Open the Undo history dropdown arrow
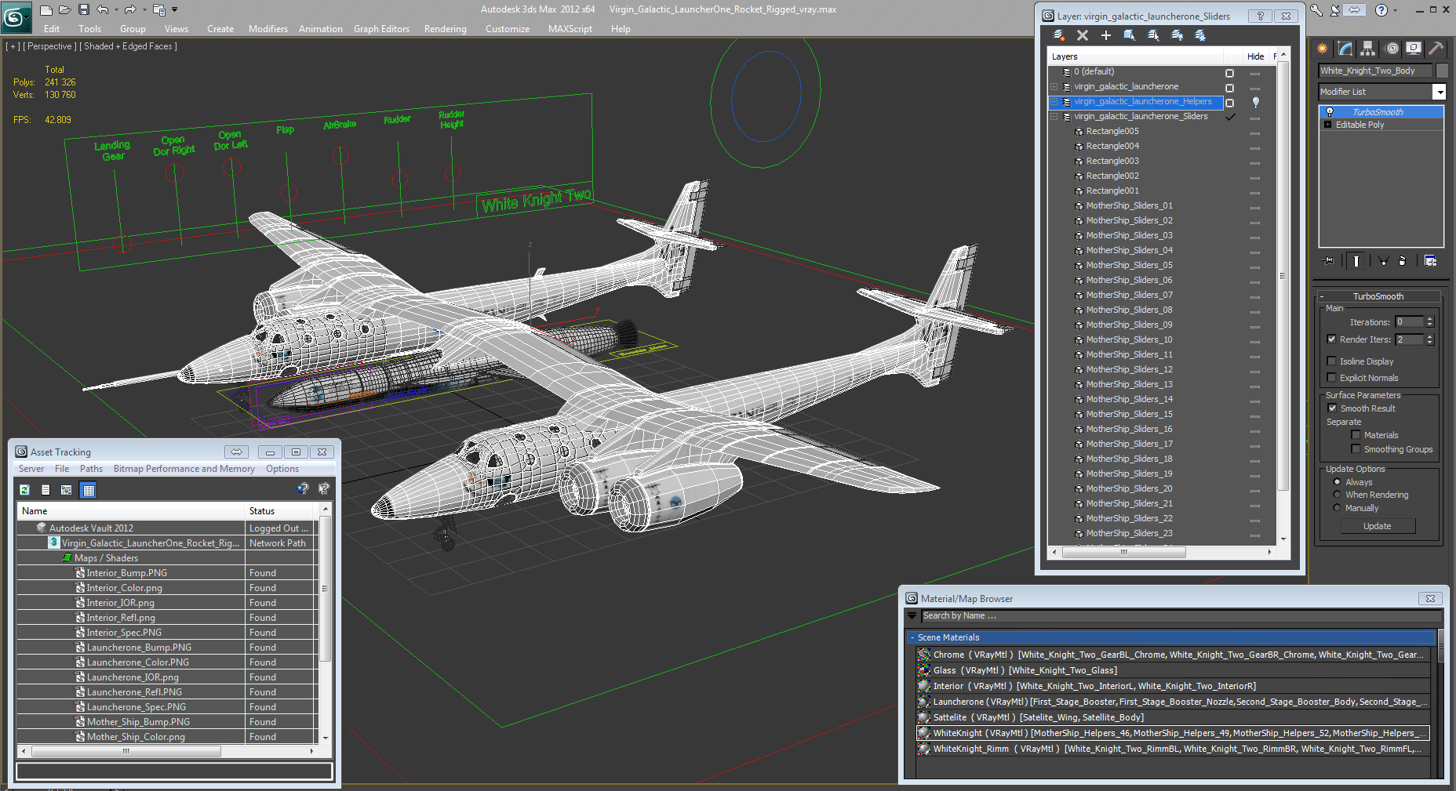1456x791 pixels. (116, 10)
